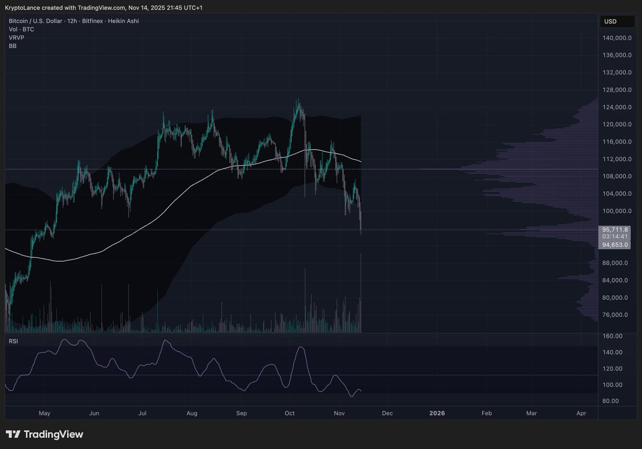Viewport: 642px width, 449px height.
Task: Click the KryptoLance created with TradingView.com header
Action: pos(104,7)
